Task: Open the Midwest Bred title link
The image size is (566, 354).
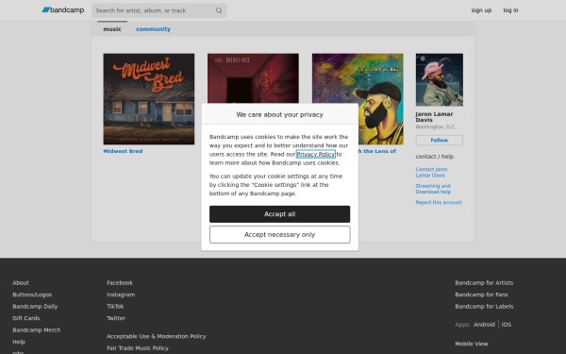Action: [x=123, y=151]
